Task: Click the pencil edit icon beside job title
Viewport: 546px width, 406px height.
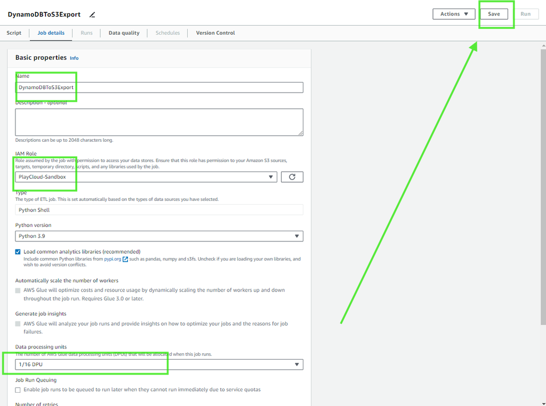Action: (92, 14)
